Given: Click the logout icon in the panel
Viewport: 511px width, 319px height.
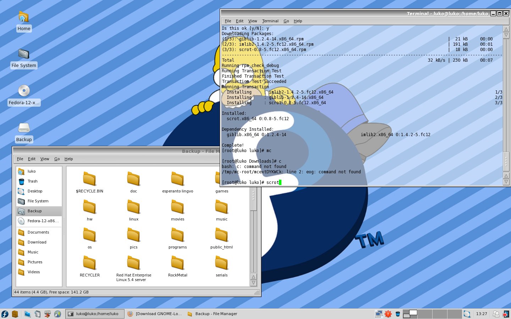Looking at the screenshot, I should (506, 314).
